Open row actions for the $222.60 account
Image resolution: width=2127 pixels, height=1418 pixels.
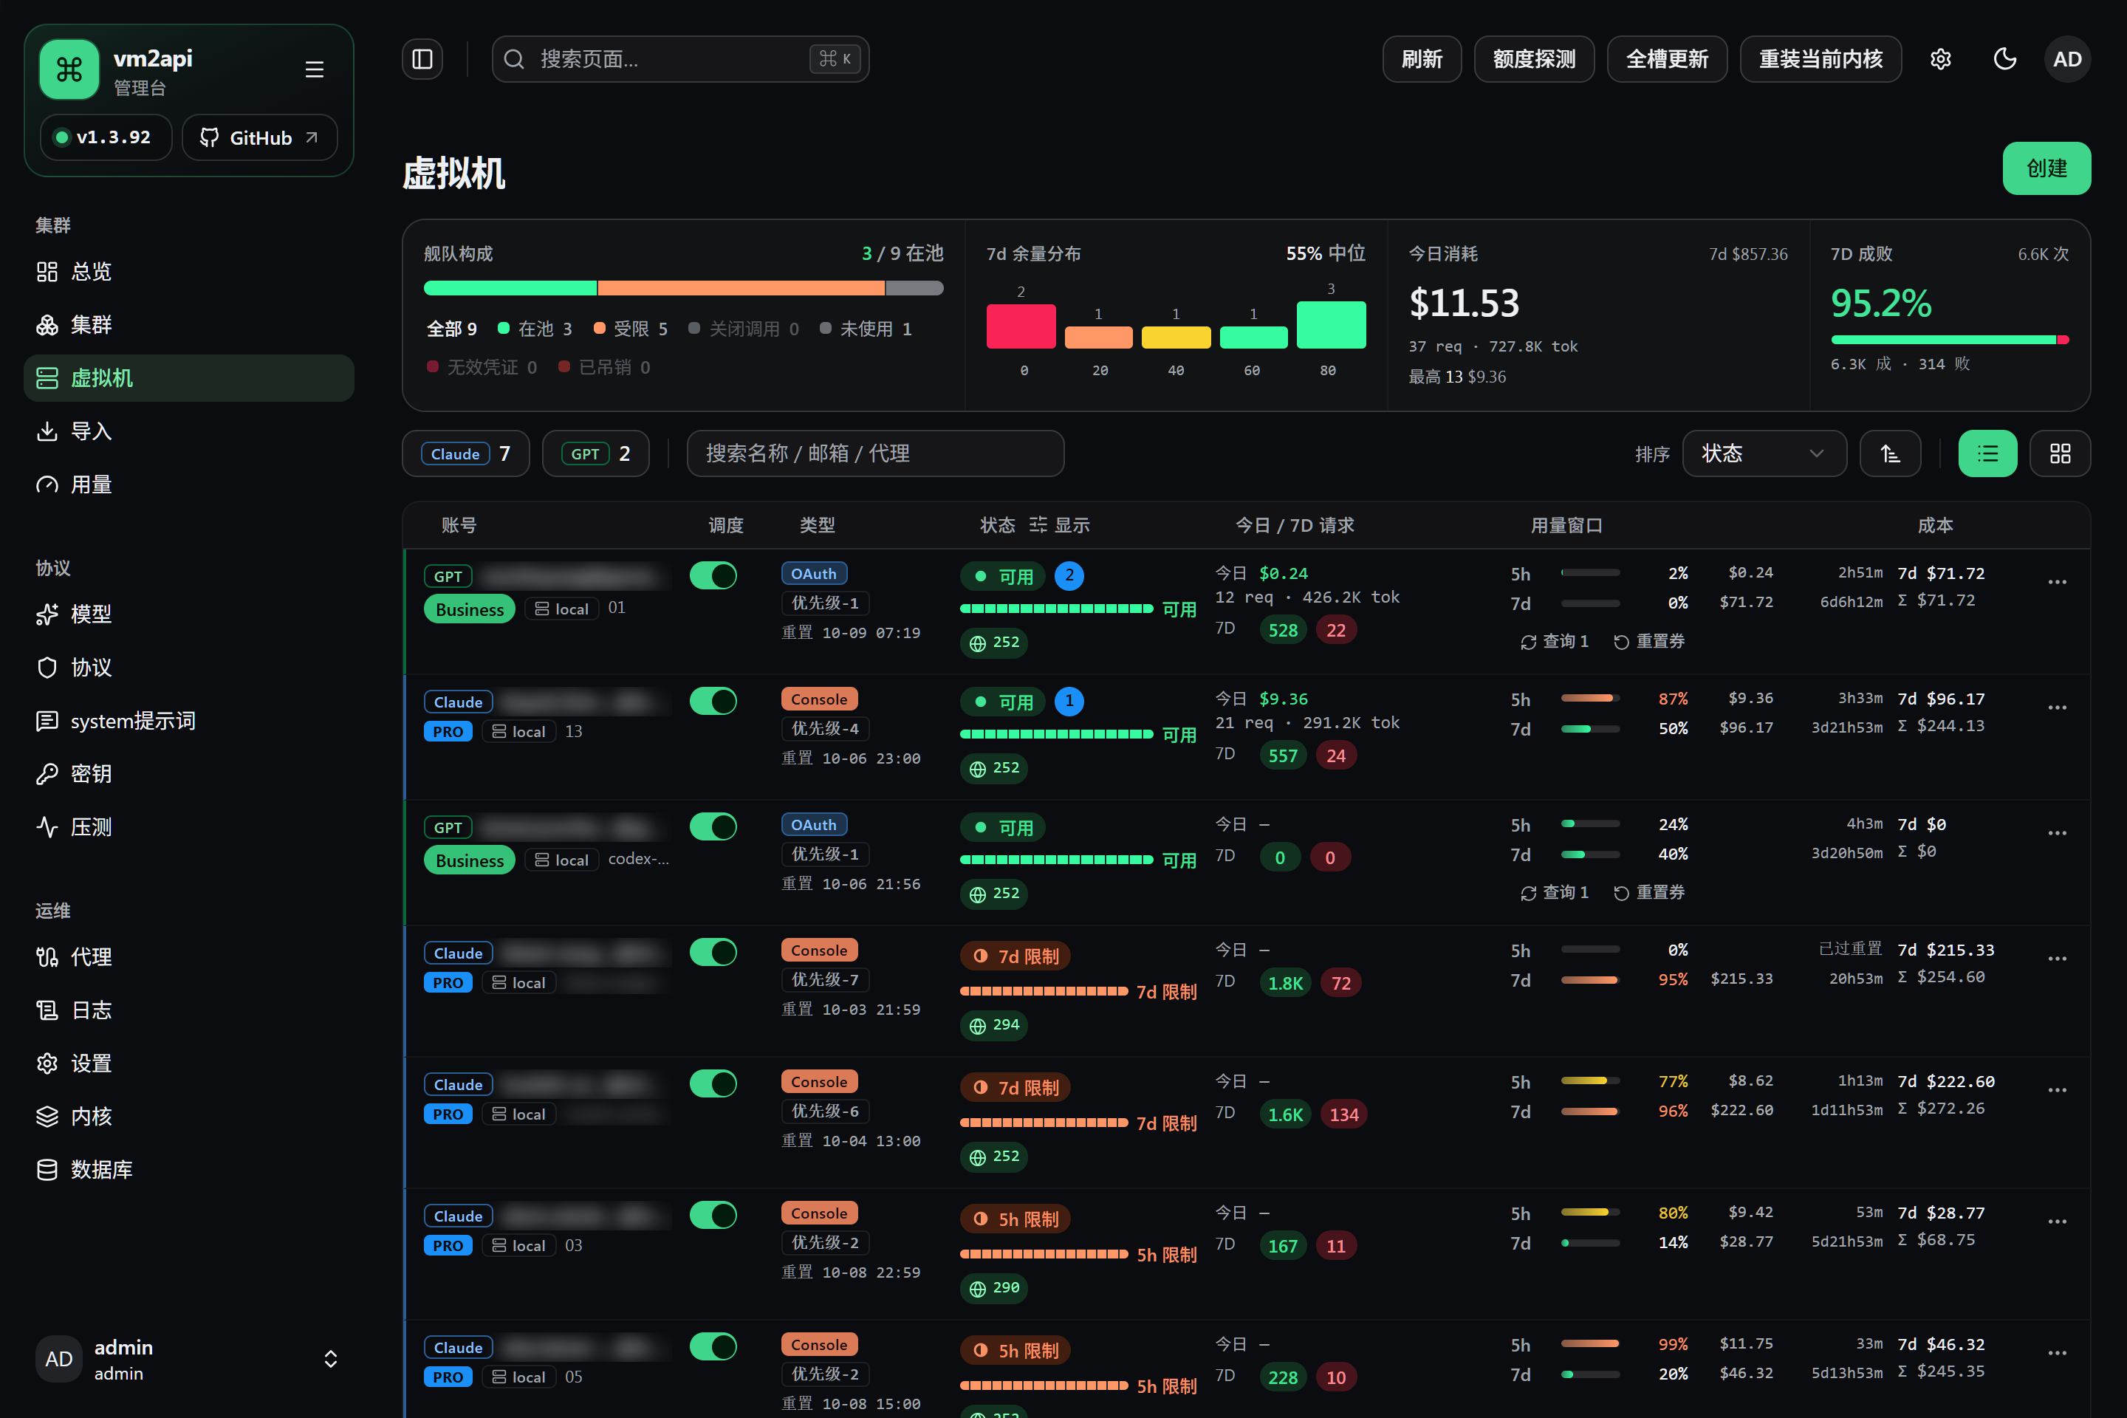pyautogui.click(x=2056, y=1090)
